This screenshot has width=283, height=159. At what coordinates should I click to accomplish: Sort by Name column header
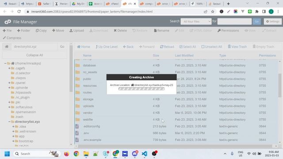point(87,55)
